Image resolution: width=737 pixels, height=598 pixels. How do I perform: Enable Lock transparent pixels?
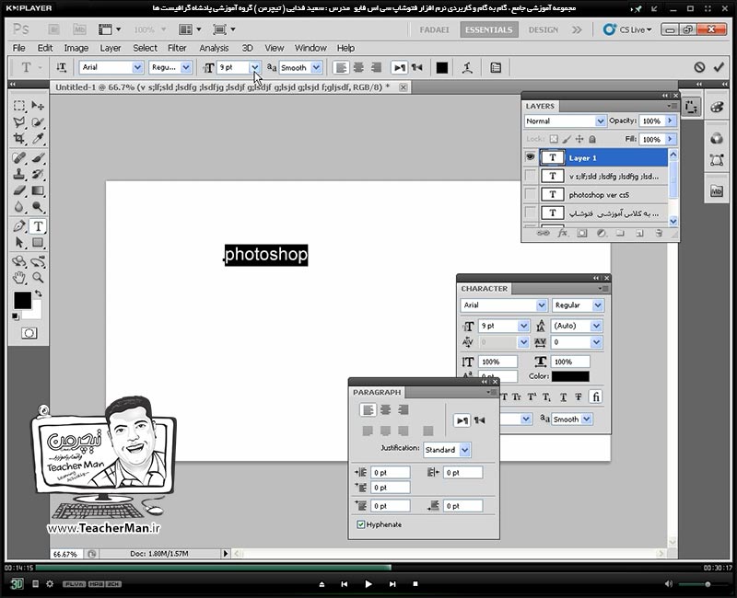(554, 139)
